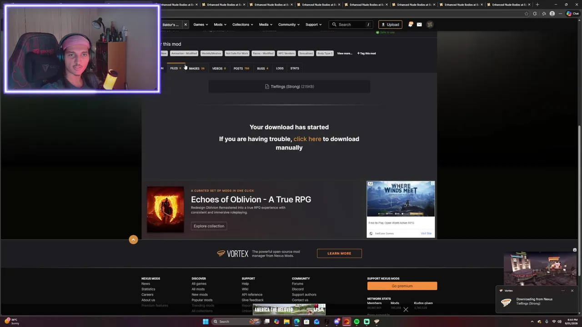Click the Echoes of Oblivion collection thumbnail

166,209
